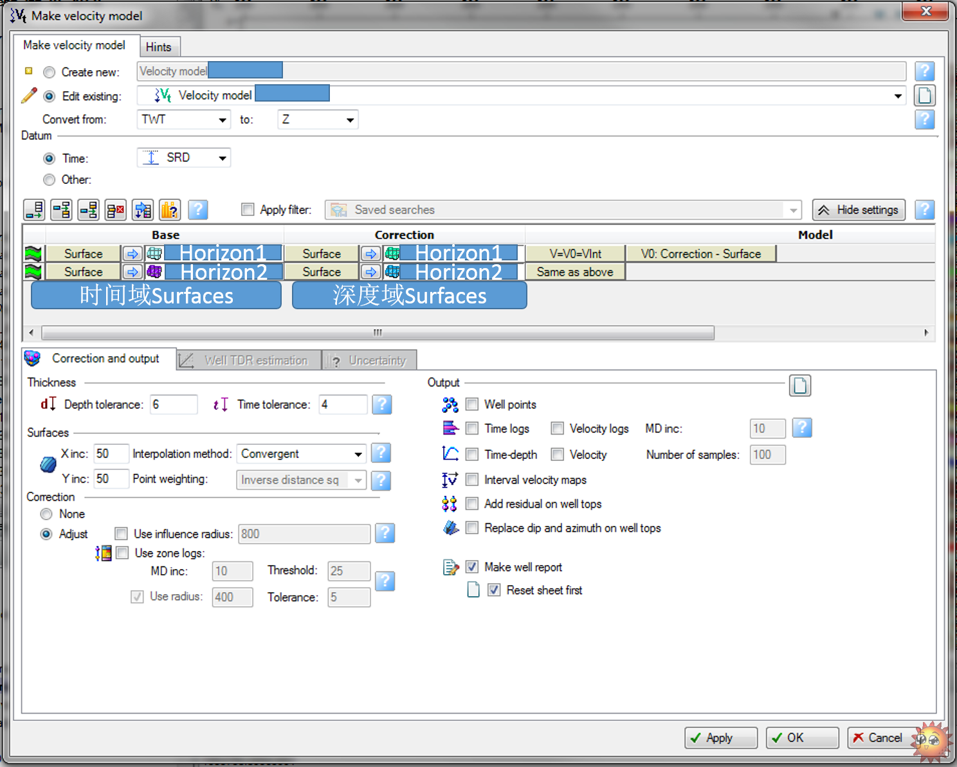Click help icon next to influence radius field
957x767 pixels.
(x=385, y=533)
